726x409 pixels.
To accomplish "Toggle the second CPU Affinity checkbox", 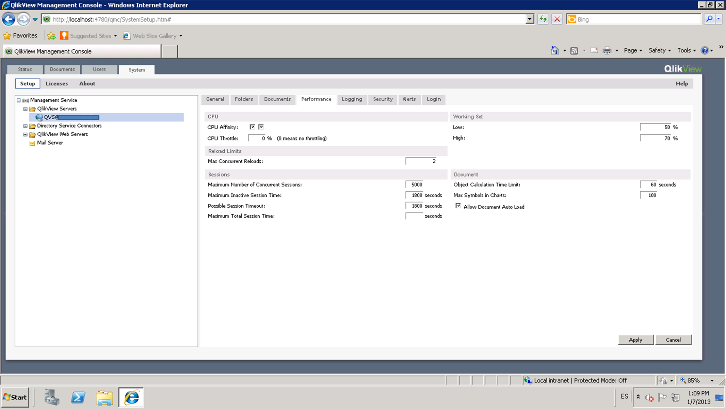I will click(x=261, y=127).
